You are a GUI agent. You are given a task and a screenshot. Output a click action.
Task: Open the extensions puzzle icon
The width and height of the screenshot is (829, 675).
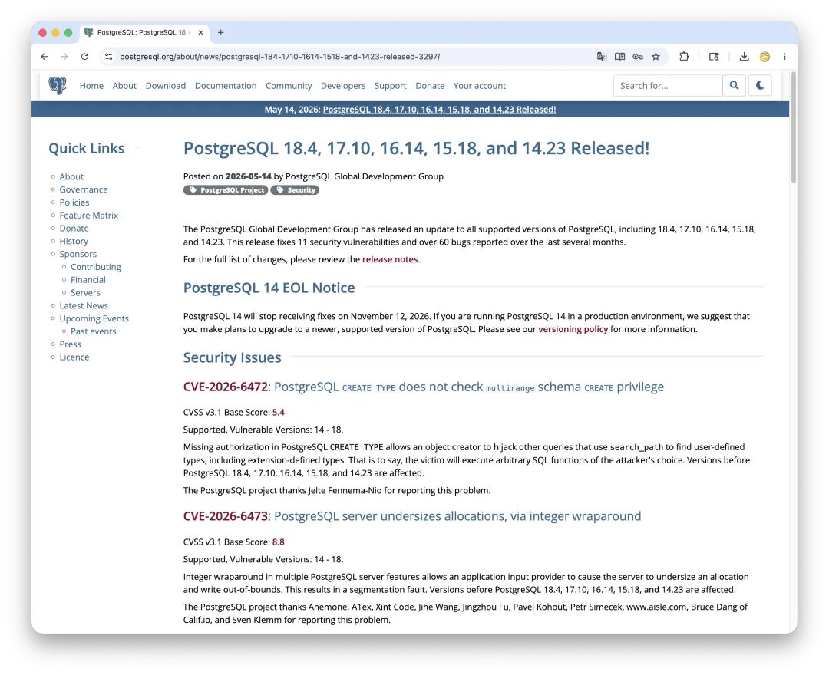click(684, 57)
